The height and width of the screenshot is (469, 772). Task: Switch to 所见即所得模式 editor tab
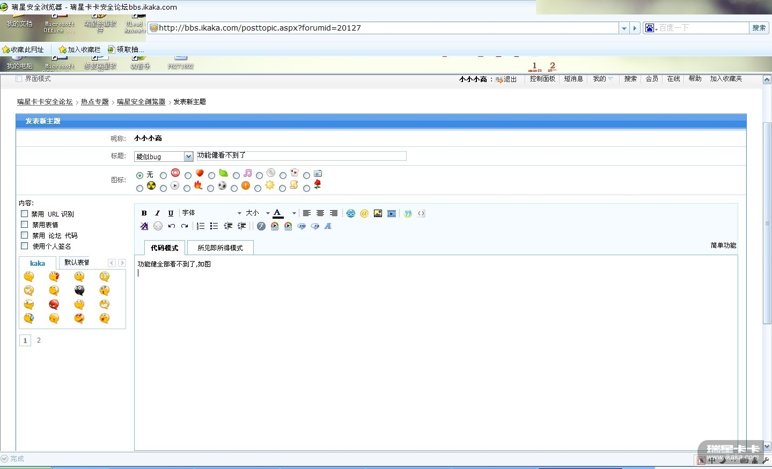(220, 248)
